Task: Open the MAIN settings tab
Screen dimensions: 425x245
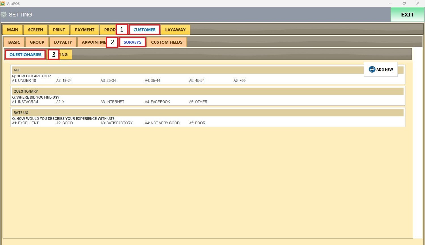Action: pos(12,30)
